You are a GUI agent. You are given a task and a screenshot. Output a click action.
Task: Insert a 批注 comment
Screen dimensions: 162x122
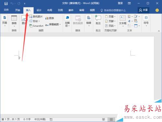click(98, 20)
